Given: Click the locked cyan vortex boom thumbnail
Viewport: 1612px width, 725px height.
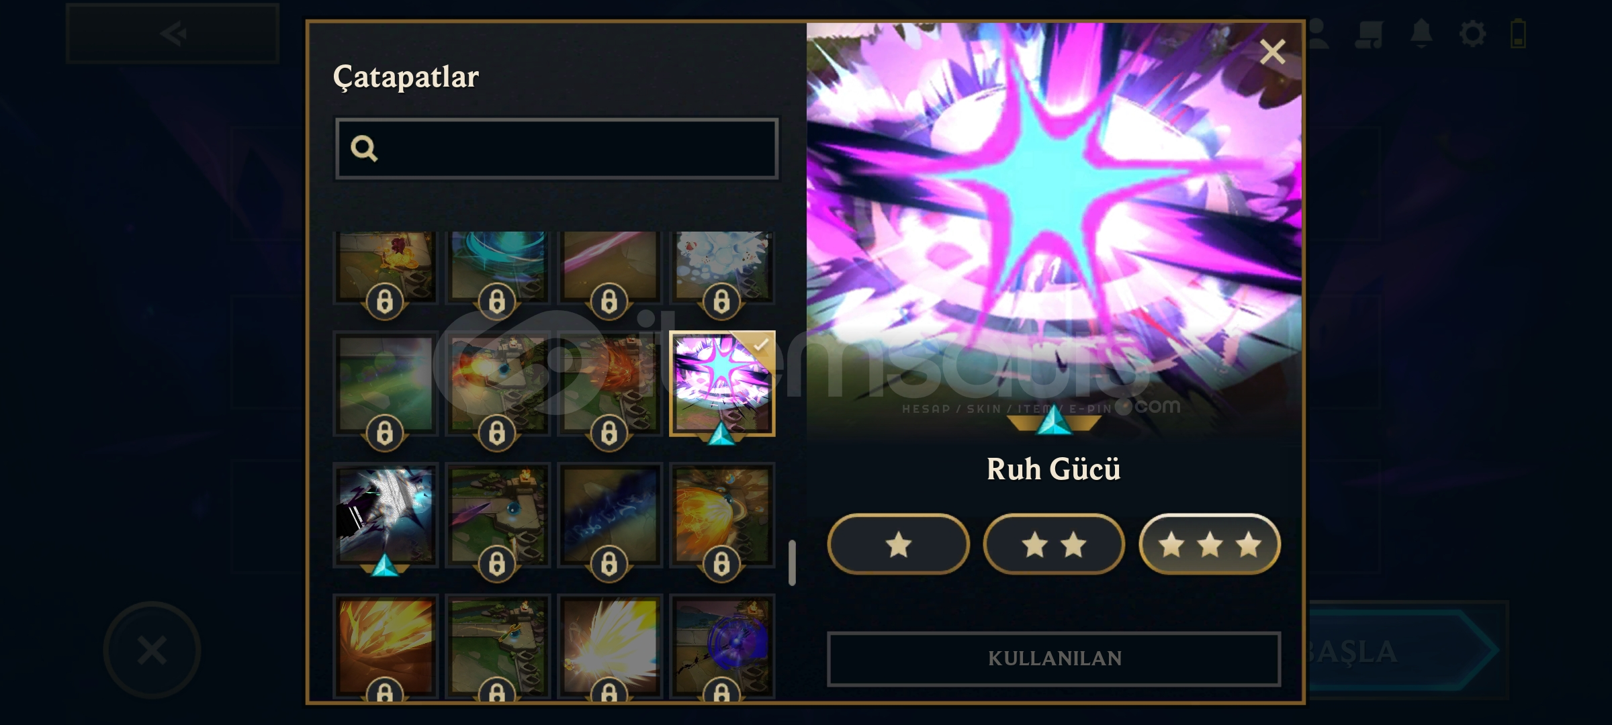Looking at the screenshot, I should [x=498, y=267].
